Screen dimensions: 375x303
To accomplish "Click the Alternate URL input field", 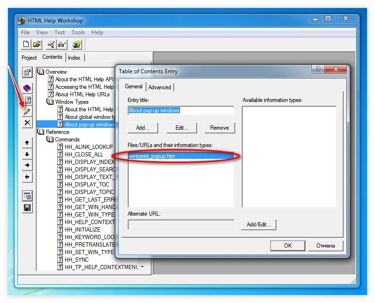I will tap(181, 225).
